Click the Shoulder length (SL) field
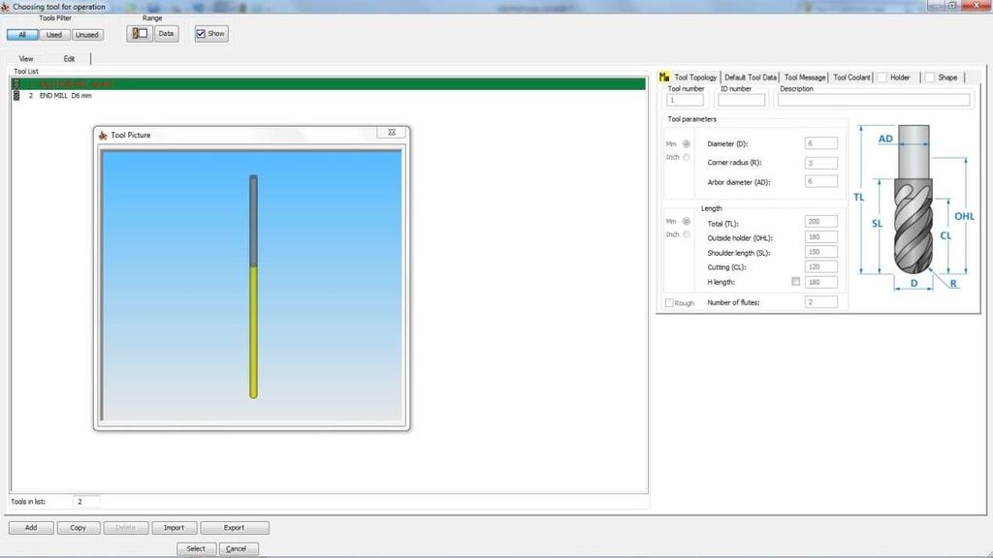 tap(820, 252)
